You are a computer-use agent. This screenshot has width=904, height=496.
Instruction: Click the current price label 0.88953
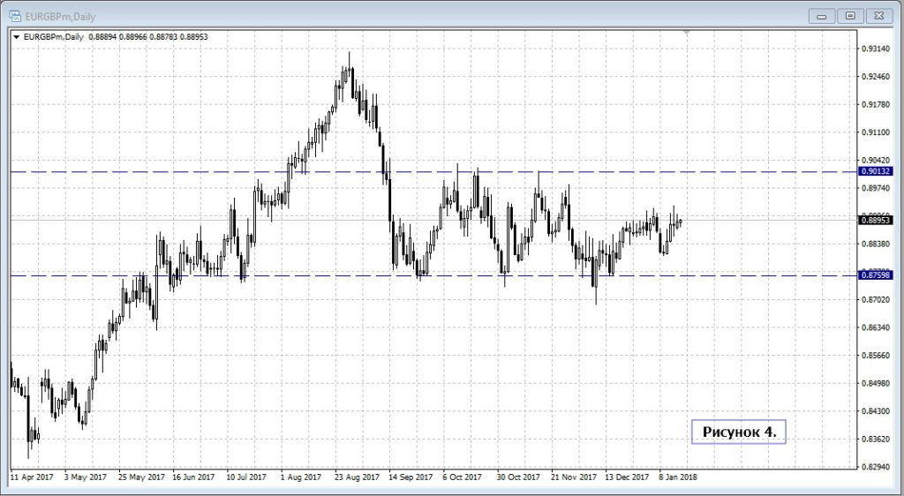875,220
